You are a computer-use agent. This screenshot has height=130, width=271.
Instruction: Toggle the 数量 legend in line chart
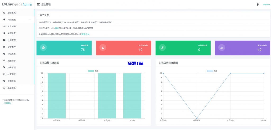pos(212,71)
